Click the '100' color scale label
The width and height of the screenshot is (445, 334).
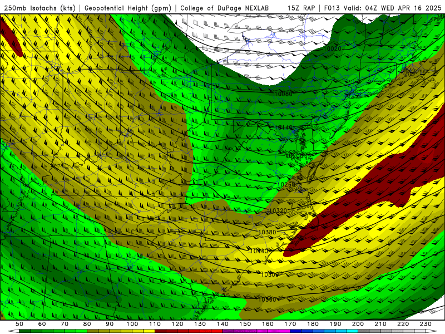132,324
